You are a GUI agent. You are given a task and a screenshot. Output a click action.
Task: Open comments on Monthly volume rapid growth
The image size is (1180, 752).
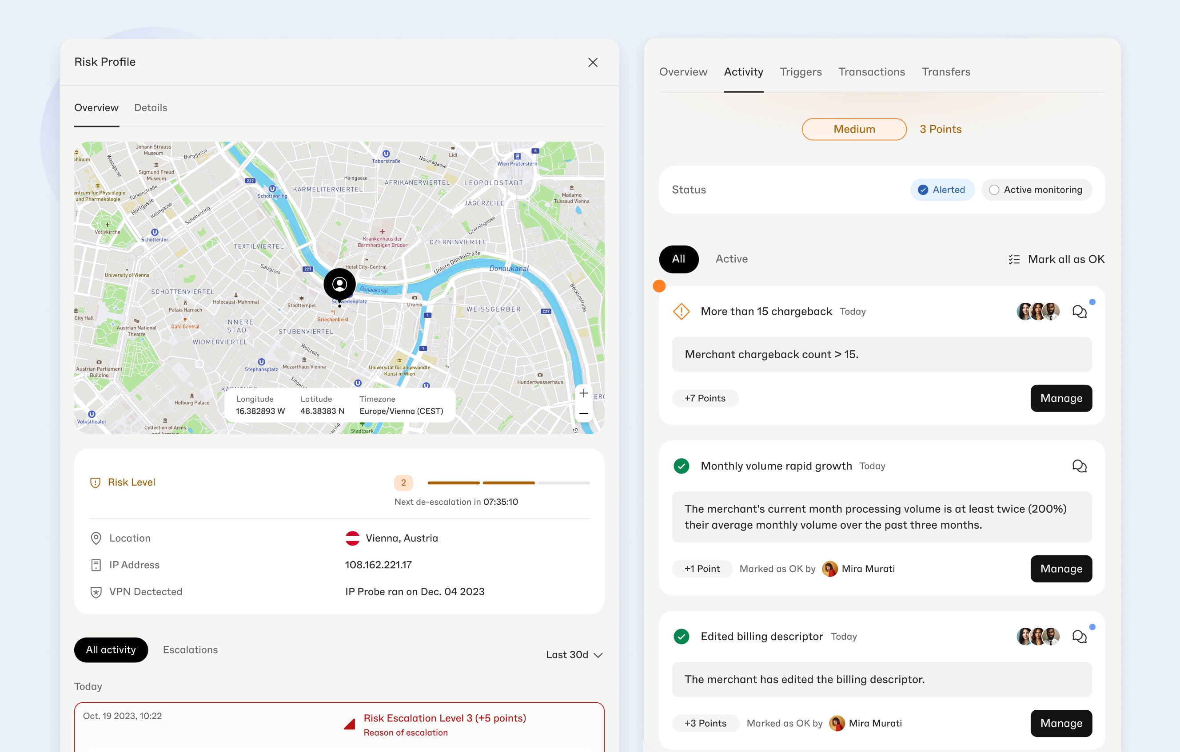tap(1080, 466)
